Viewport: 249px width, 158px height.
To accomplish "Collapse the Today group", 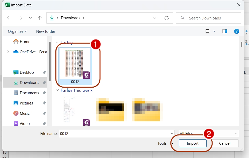I will point(57,43).
